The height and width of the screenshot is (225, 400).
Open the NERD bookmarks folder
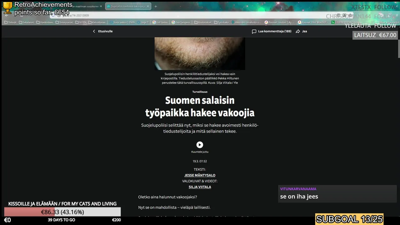pyautogui.click(x=80, y=22)
